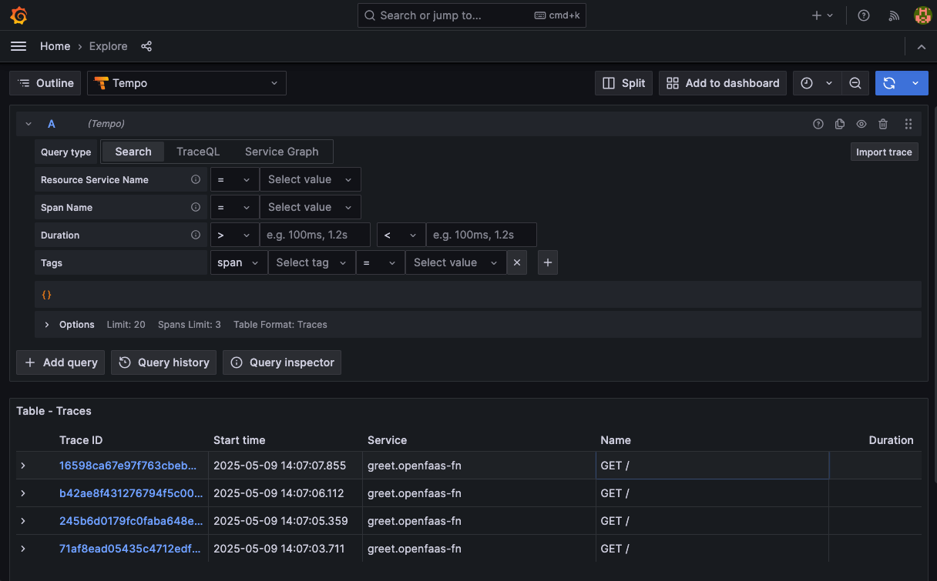
Task: Collapse query A row chevron
Action: 29,124
